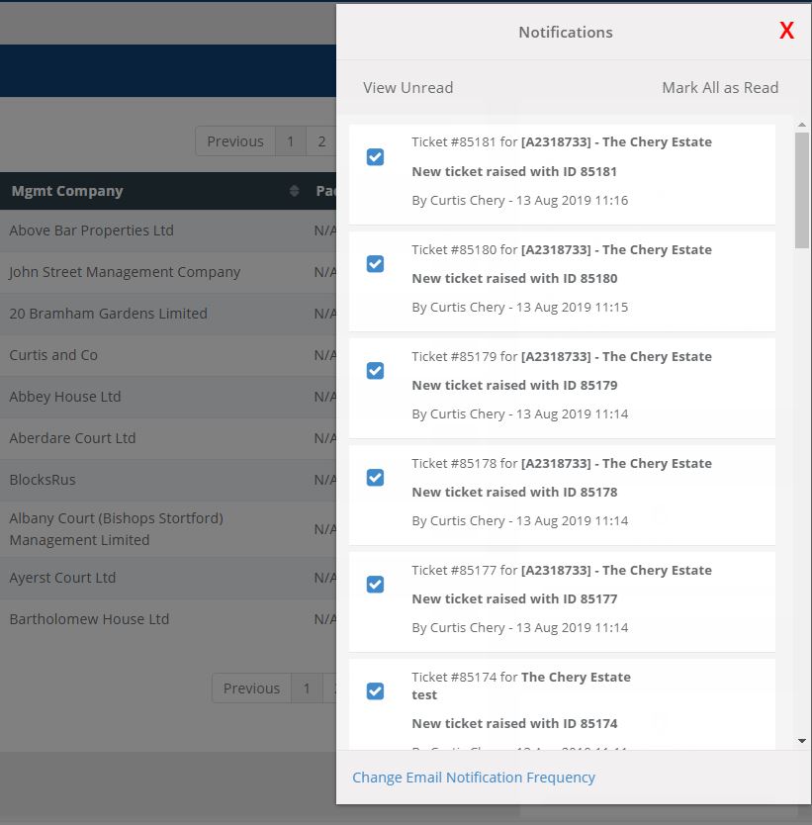
Task: Select Ayerst Court Ltd row
Action: pyautogui.click(x=168, y=578)
